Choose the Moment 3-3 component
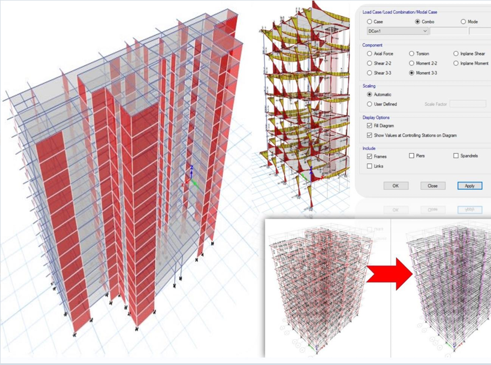The image size is (491, 365). [x=411, y=73]
